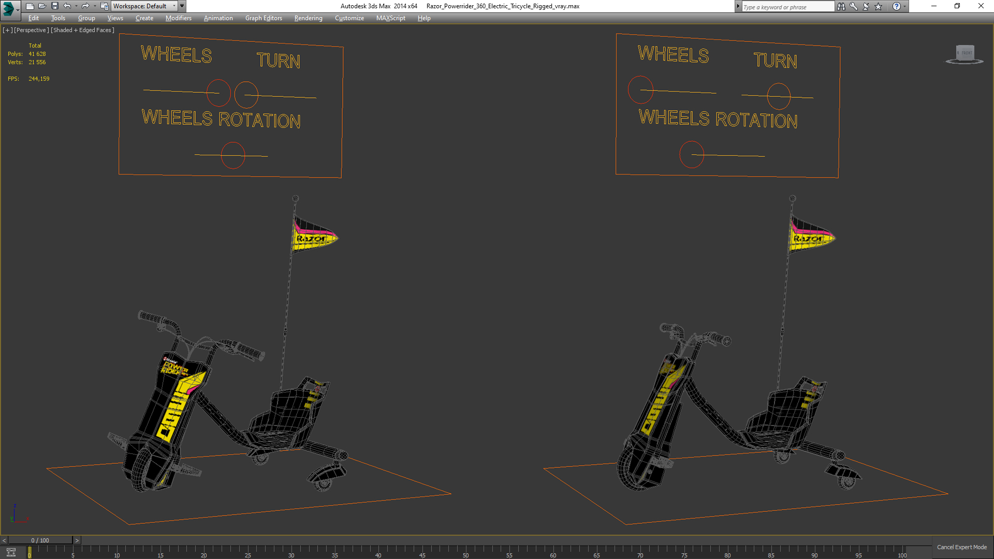
Task: Click the FPS value 244,159
Action: [39, 79]
